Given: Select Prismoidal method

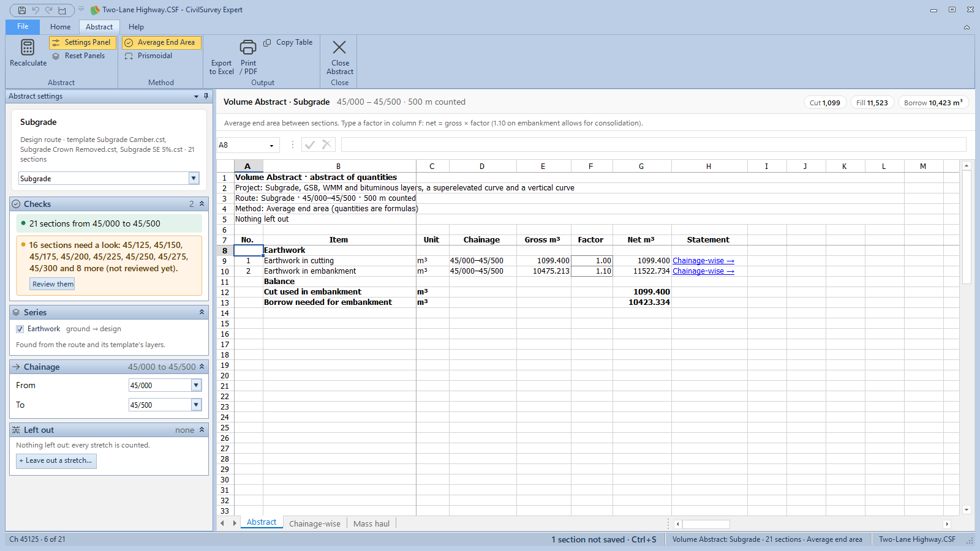Looking at the screenshot, I should [x=149, y=56].
